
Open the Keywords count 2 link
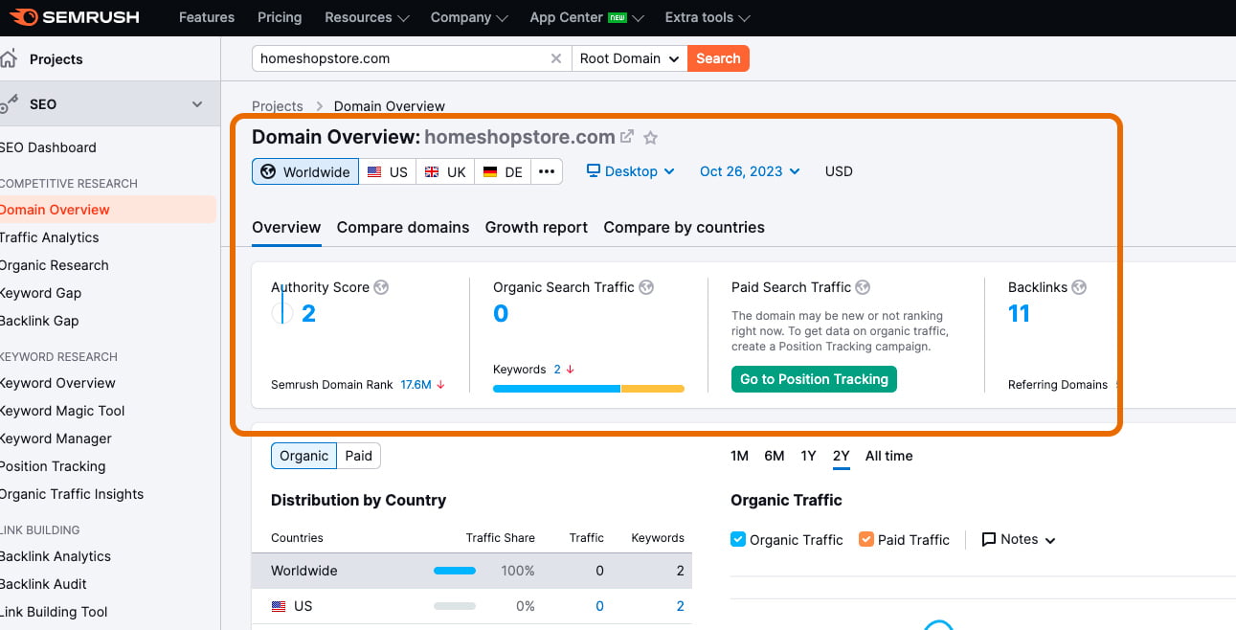(557, 370)
